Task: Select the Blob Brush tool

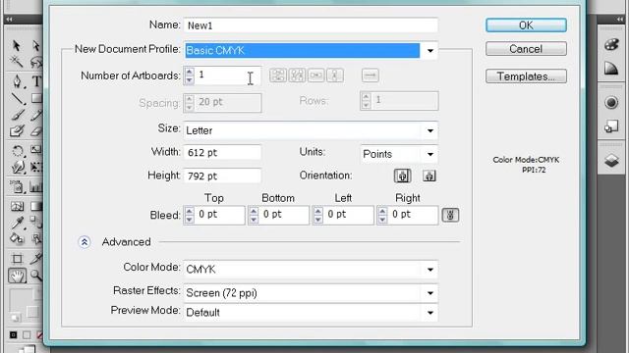Action: click(x=17, y=130)
